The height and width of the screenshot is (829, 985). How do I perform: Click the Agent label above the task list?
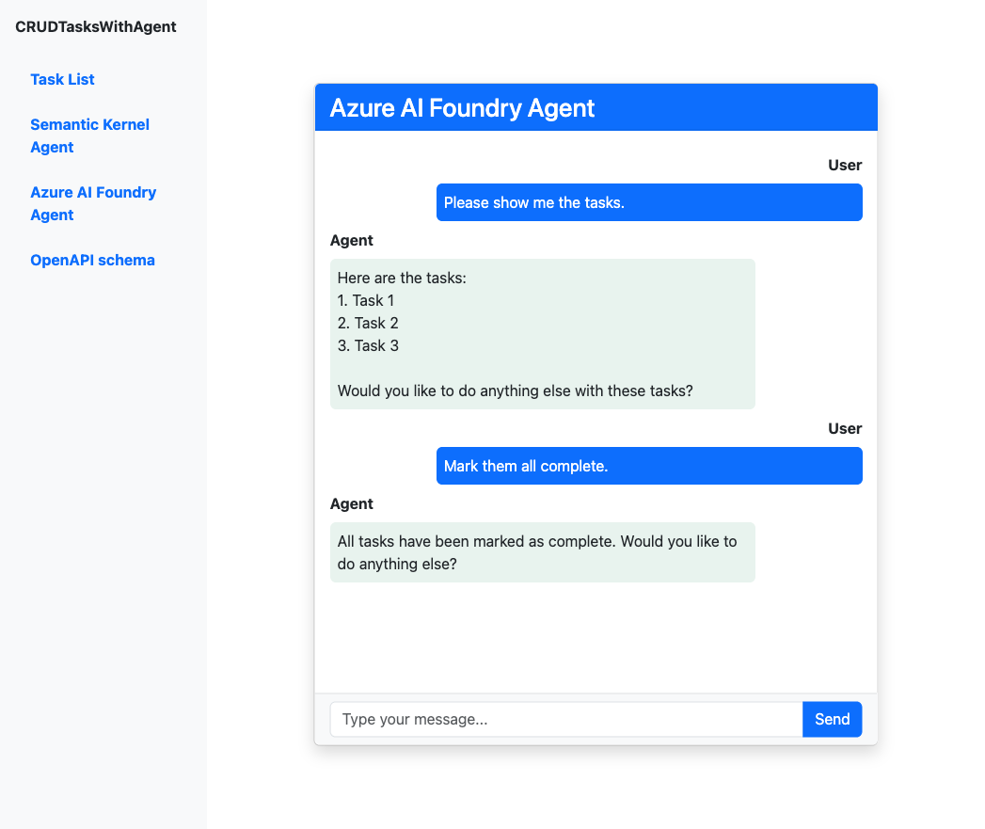(351, 240)
